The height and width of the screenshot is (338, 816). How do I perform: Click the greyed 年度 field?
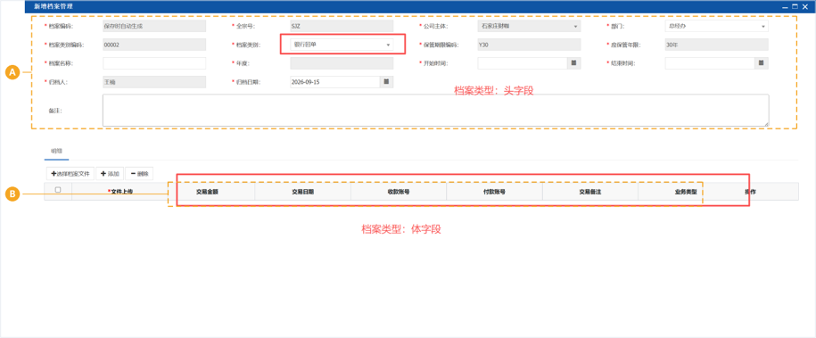pyautogui.click(x=342, y=63)
